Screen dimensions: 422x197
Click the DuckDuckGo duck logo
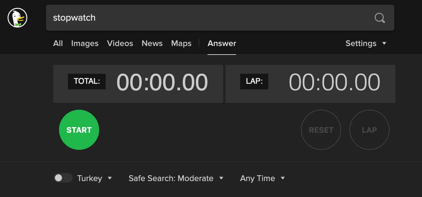17,17
